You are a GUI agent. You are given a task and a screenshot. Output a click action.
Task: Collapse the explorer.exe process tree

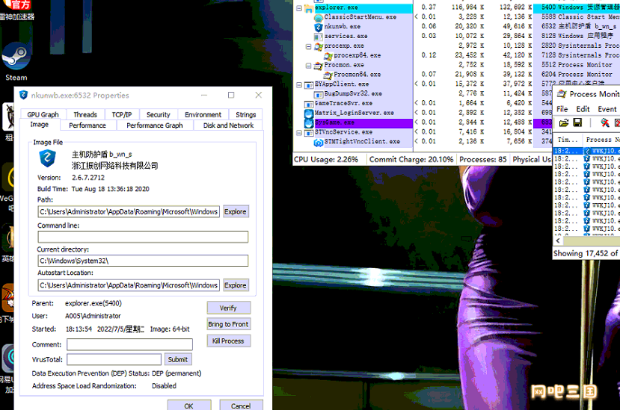point(299,8)
